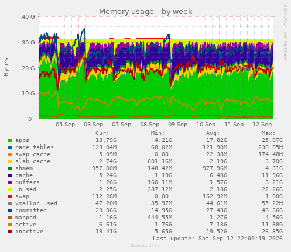Click the indigo cache legend swatch

10,175
